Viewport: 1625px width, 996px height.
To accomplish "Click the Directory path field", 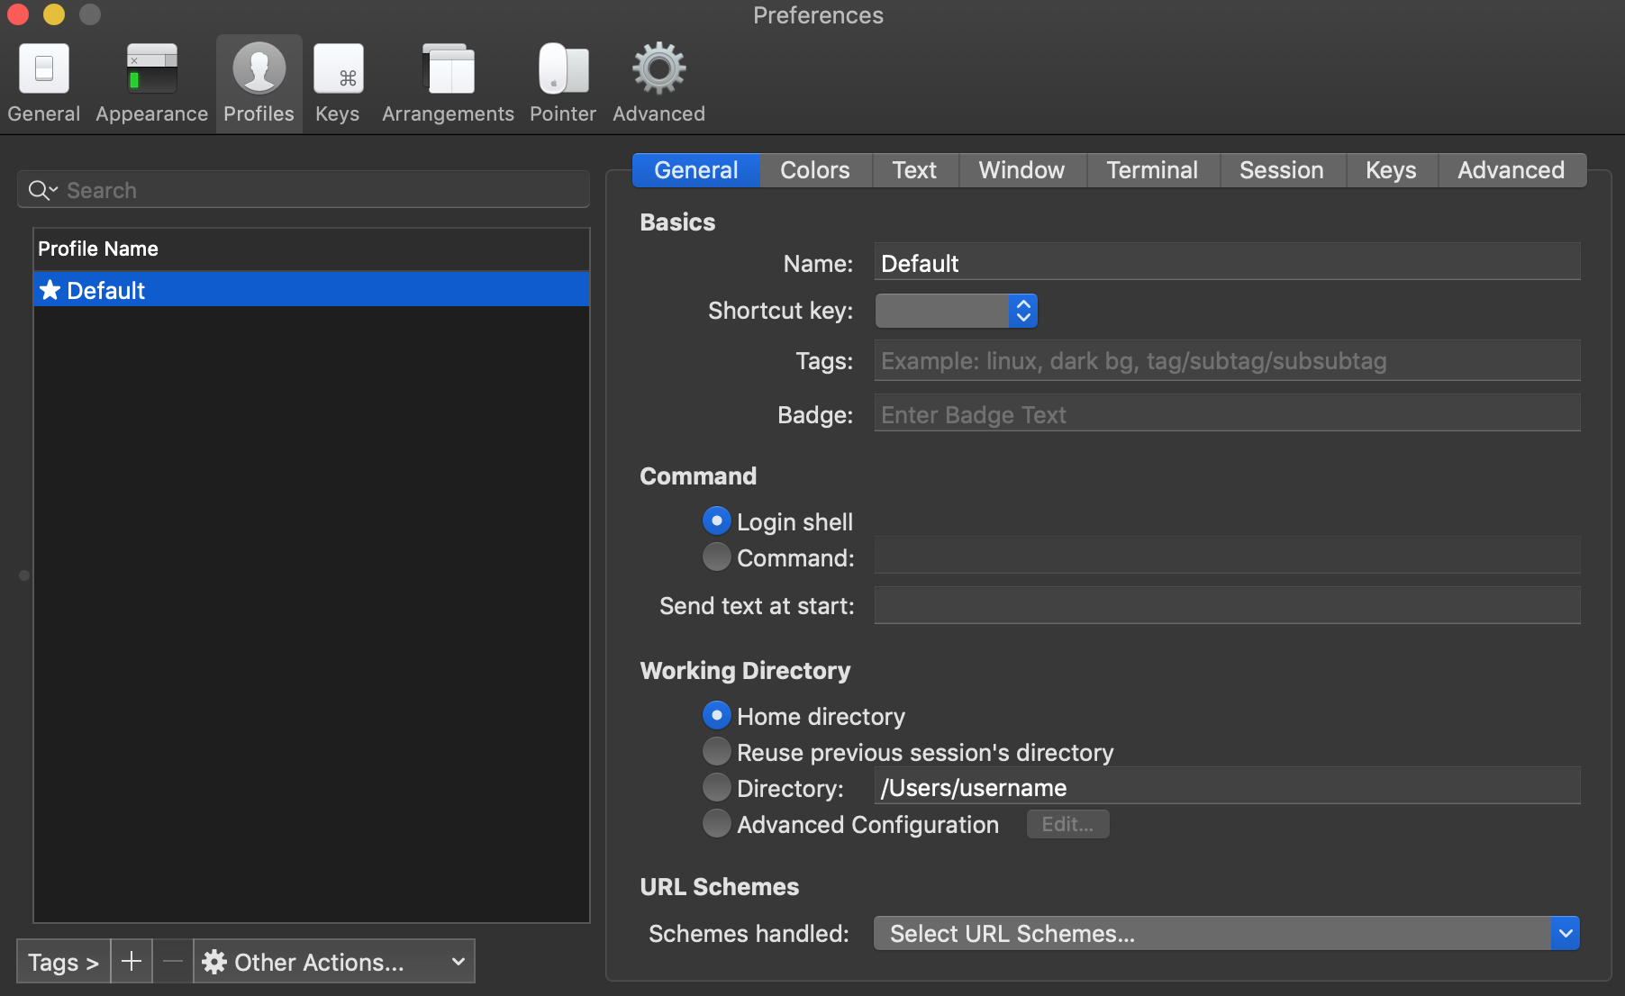I will click(x=1227, y=786).
